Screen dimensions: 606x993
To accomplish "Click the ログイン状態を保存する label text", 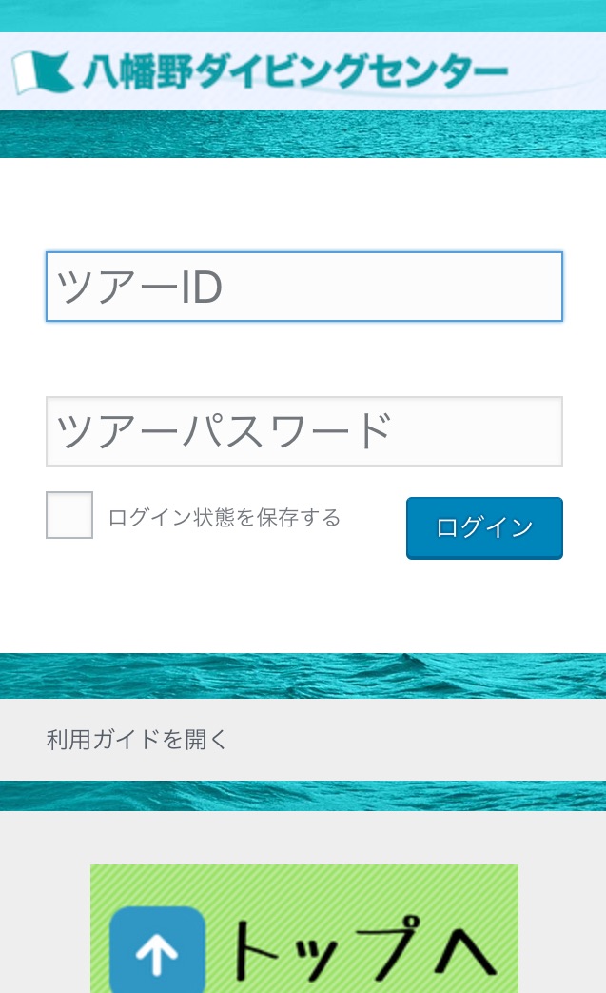I will click(x=225, y=518).
